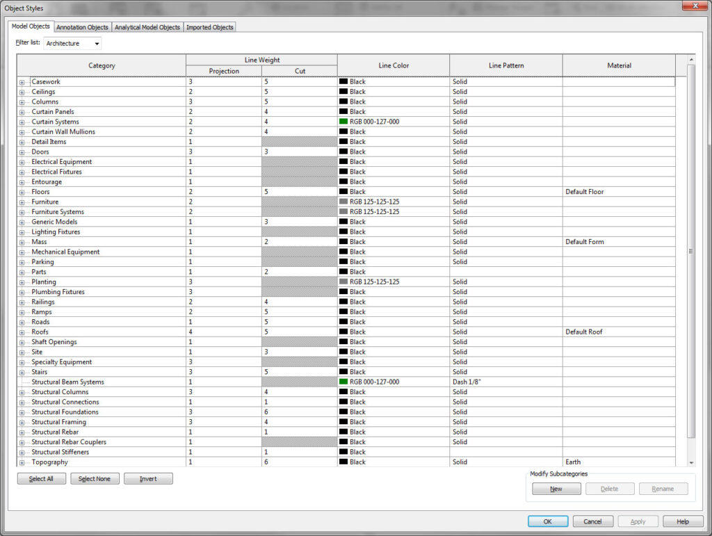Expand the Ceilings category

click(22, 92)
